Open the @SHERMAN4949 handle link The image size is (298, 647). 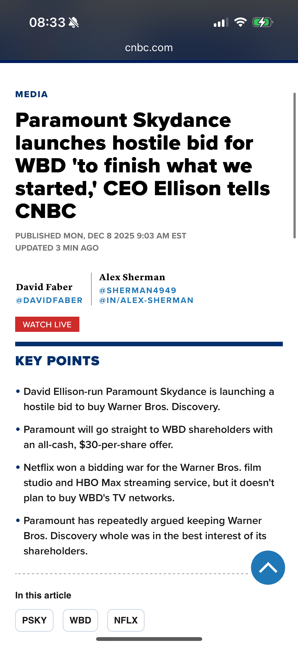click(x=138, y=290)
